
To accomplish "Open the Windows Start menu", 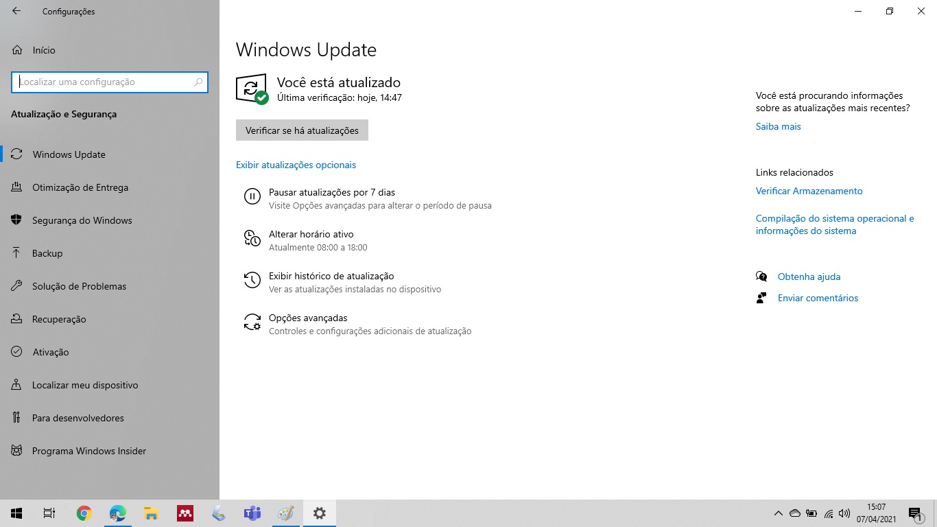I will 16,513.
